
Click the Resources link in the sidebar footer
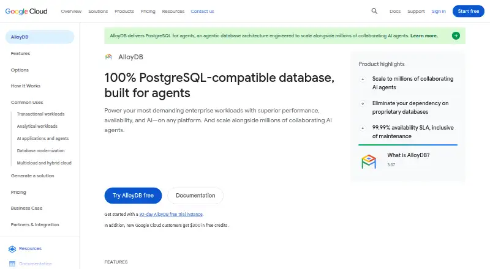pos(30,249)
